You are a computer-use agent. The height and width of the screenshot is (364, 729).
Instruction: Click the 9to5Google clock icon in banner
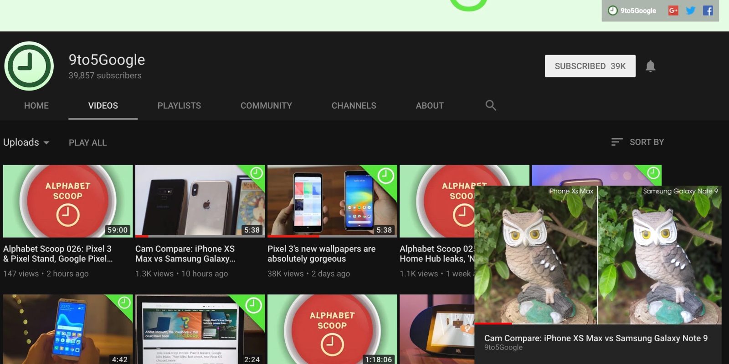point(613,10)
